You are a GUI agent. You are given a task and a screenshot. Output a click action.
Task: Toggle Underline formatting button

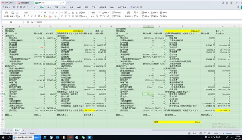coord(32,17)
